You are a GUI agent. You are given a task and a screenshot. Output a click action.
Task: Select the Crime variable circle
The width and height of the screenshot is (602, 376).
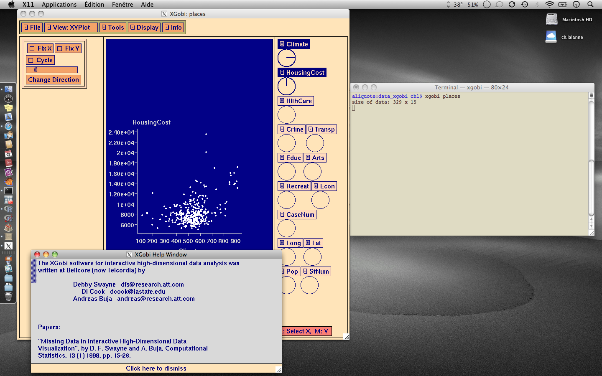click(x=286, y=143)
